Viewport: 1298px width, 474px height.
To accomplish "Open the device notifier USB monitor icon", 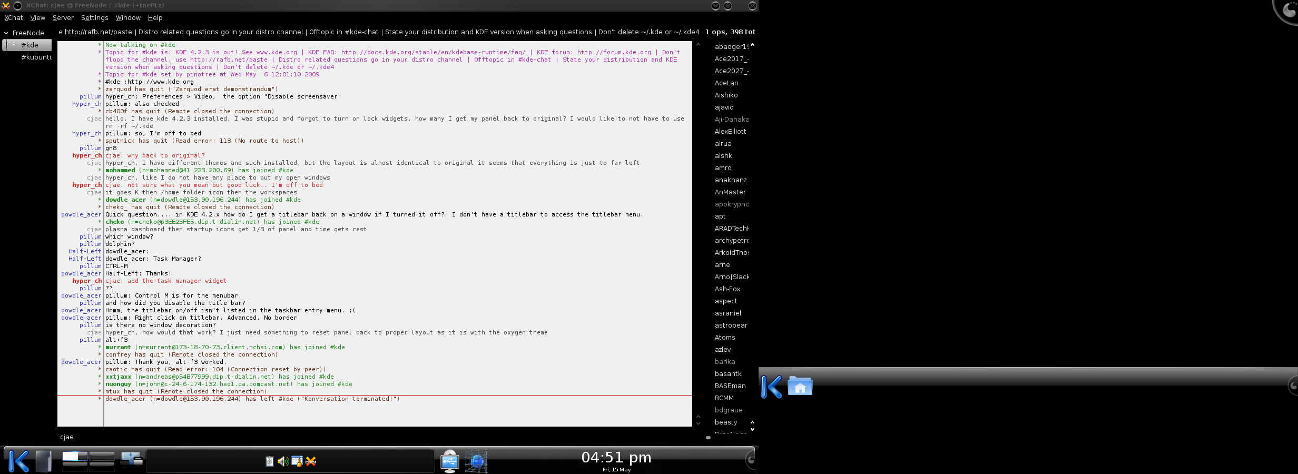I will 449,461.
